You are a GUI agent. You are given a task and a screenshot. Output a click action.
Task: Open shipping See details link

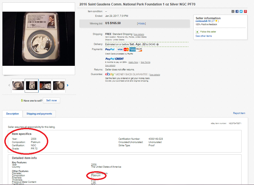[139, 34]
